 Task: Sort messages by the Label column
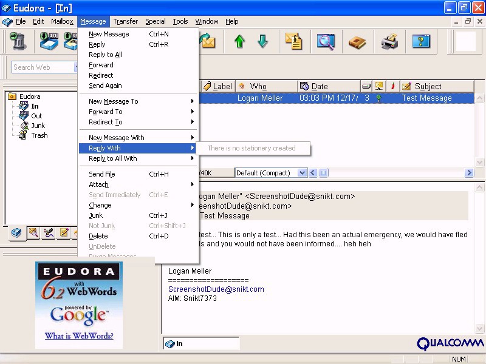click(218, 86)
